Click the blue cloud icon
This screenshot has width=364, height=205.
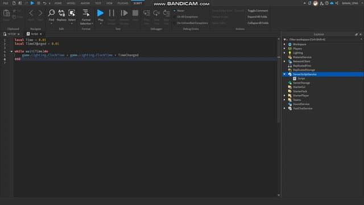(x=332, y=3)
